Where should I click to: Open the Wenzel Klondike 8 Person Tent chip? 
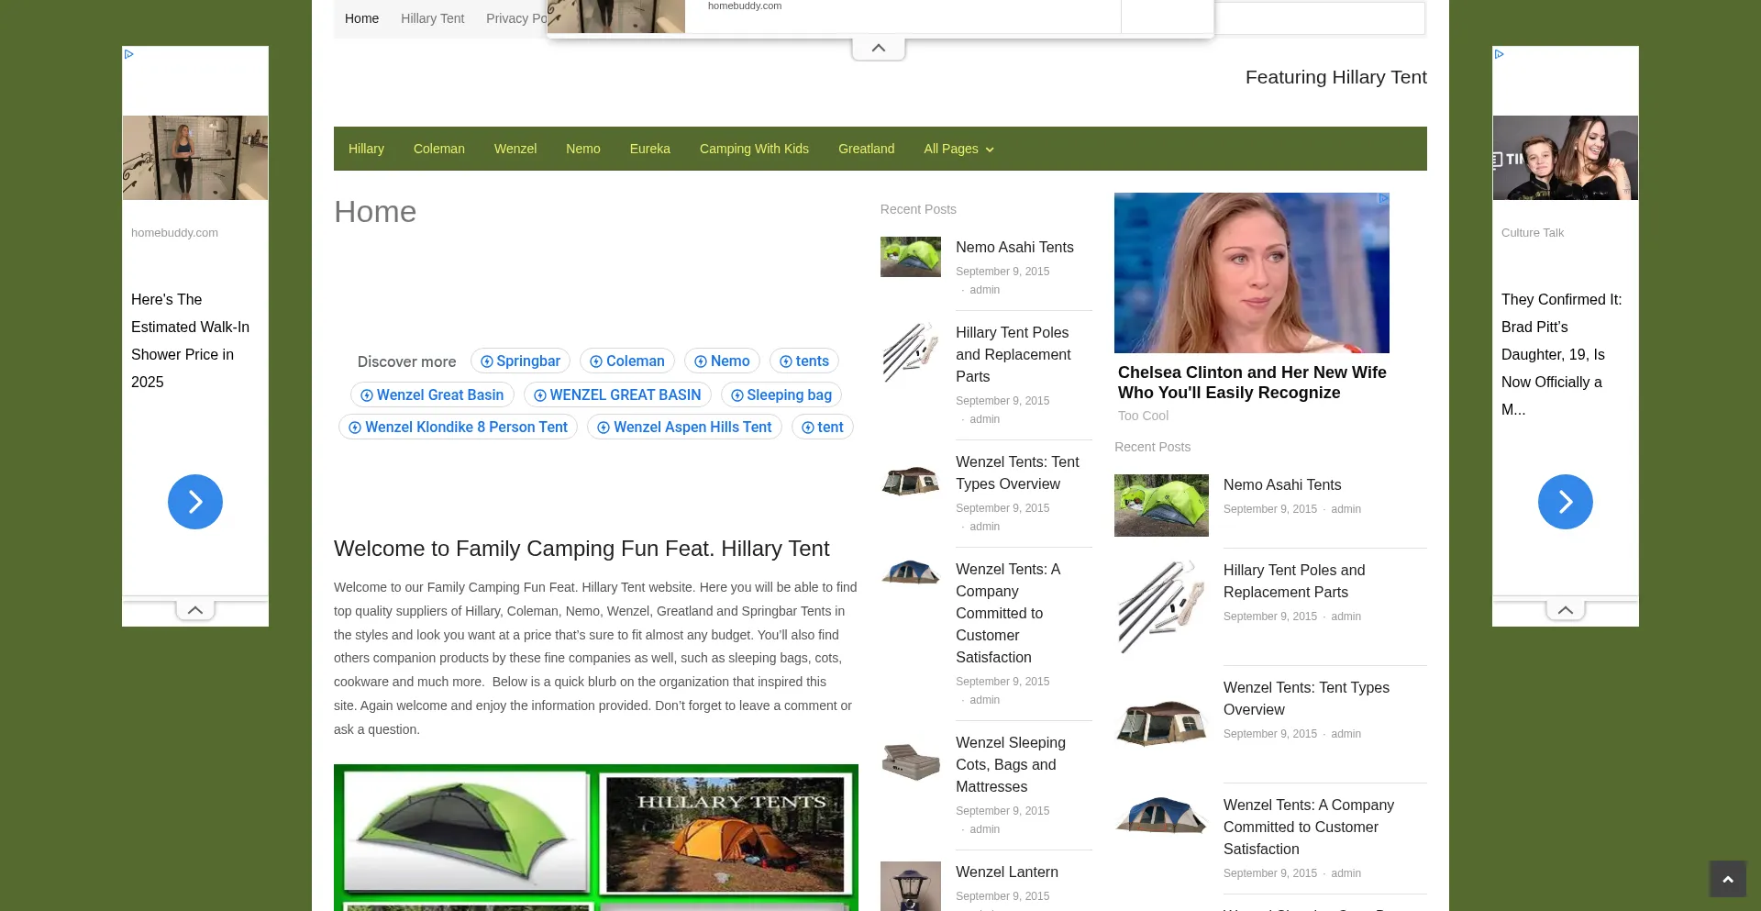pyautogui.click(x=458, y=428)
